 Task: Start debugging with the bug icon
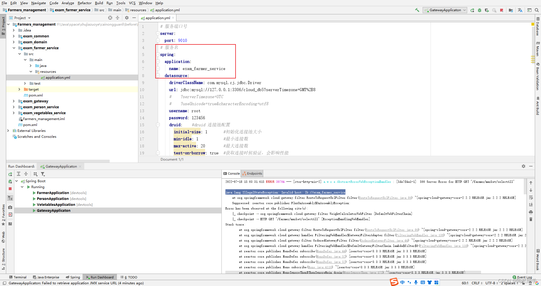[x=480, y=10]
